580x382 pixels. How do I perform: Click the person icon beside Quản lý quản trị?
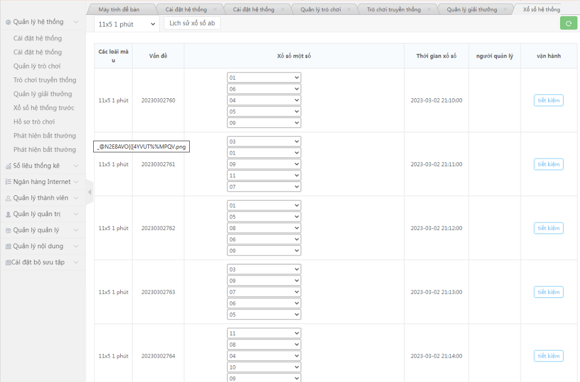[x=8, y=214]
